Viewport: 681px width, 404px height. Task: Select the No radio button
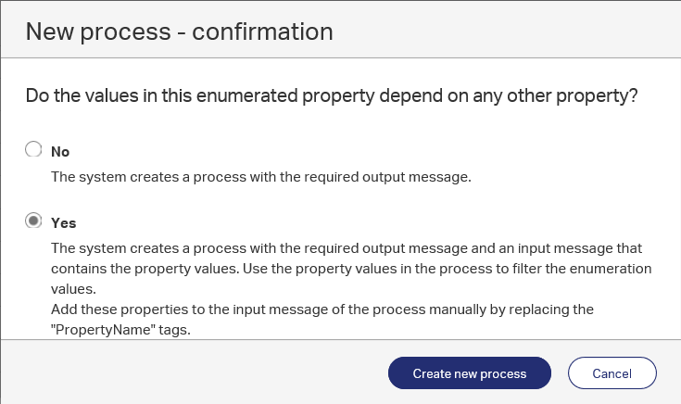coord(33,149)
